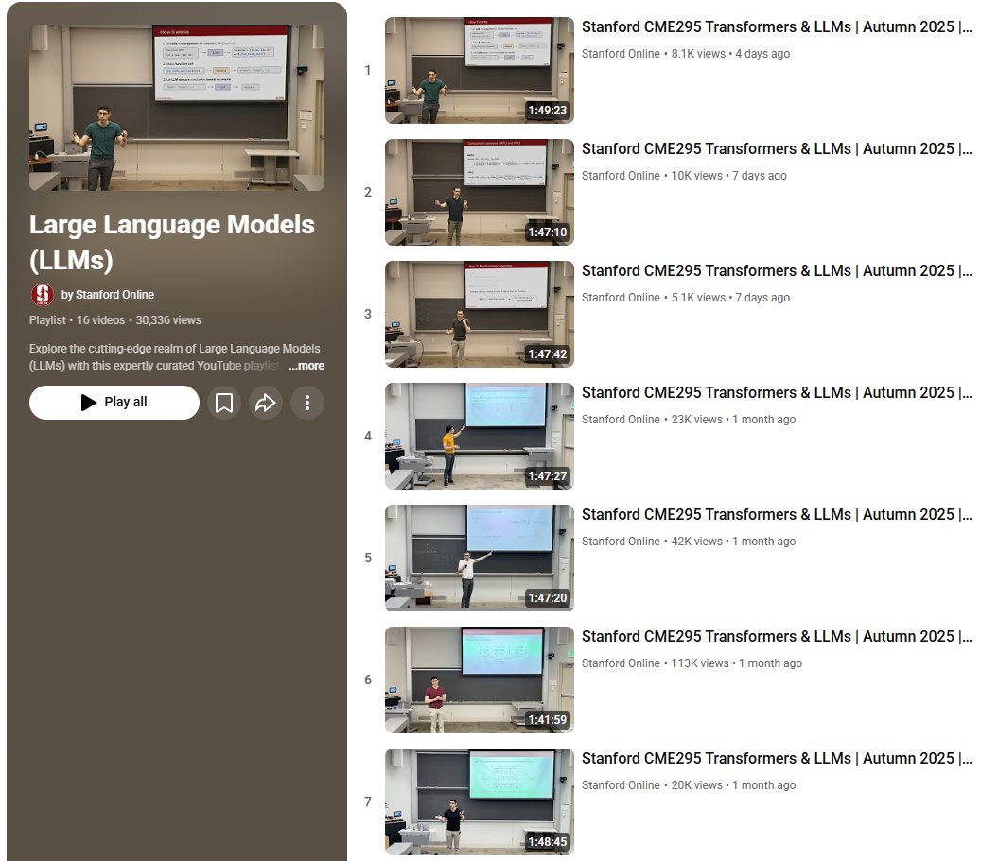Open the video title with 20K views
The image size is (998, 861).
click(x=777, y=759)
